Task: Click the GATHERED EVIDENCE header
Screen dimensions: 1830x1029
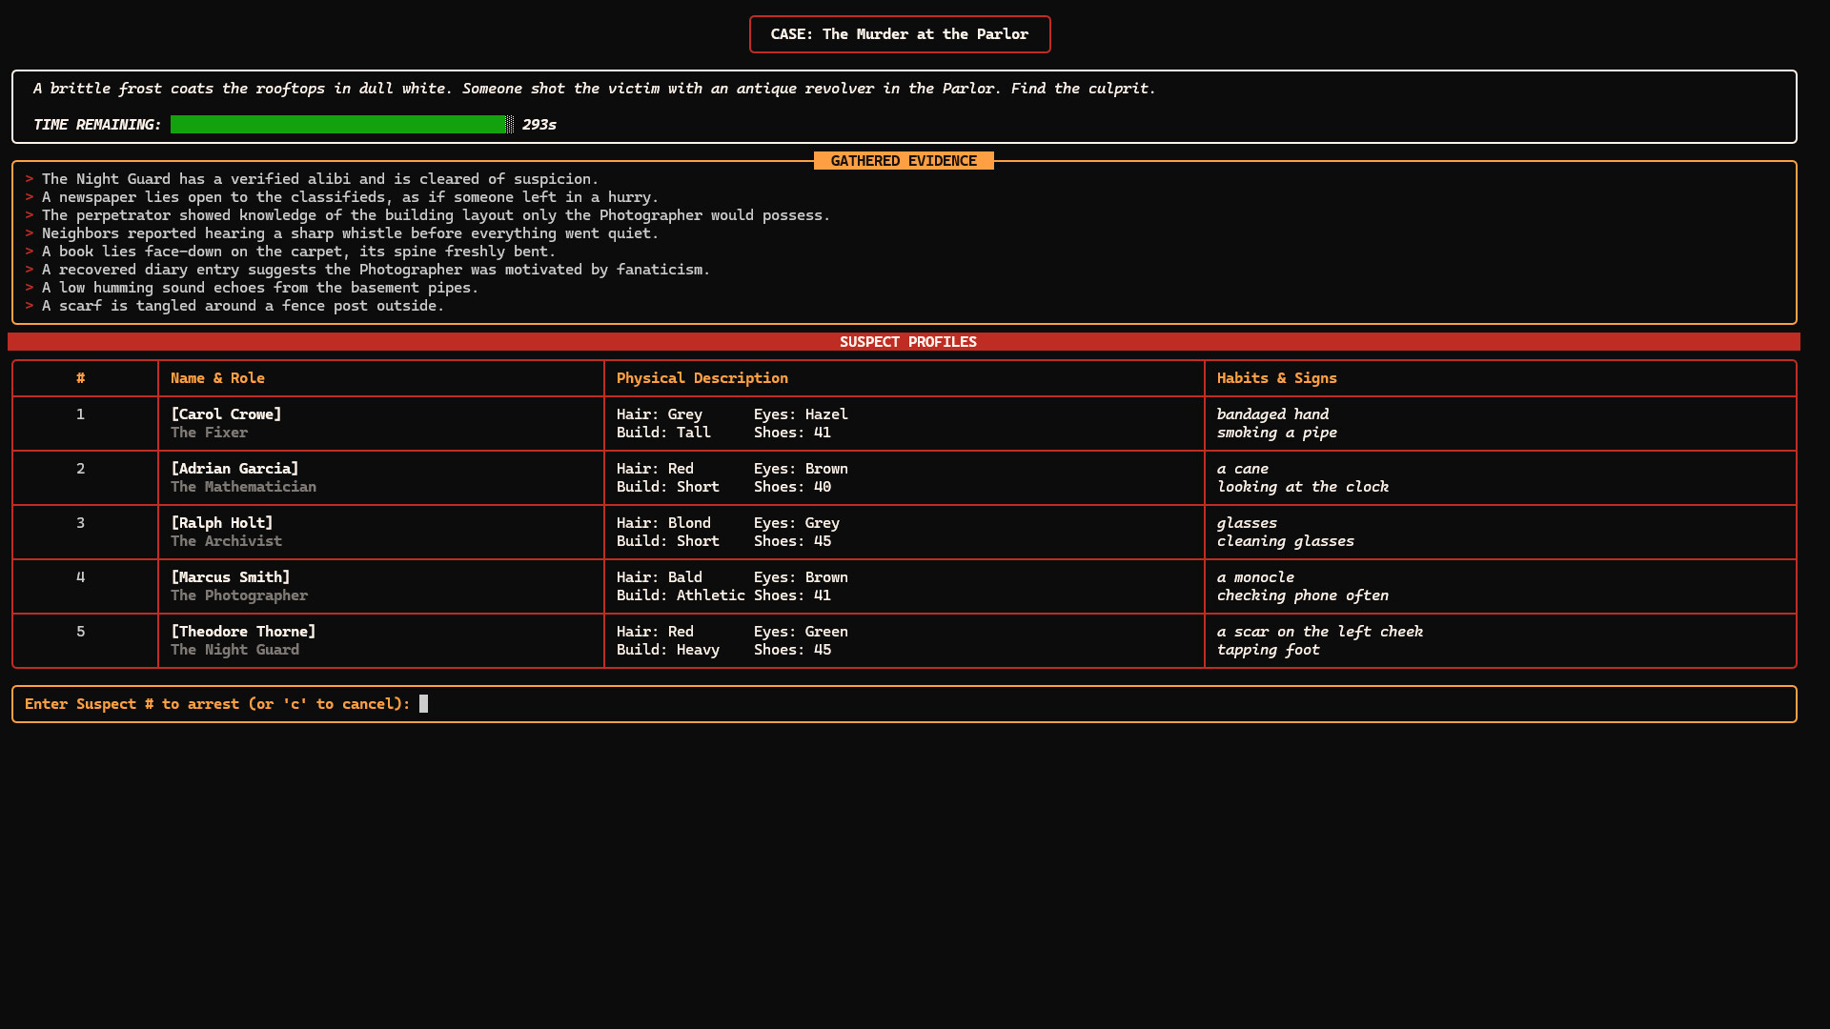Action: (x=902, y=160)
